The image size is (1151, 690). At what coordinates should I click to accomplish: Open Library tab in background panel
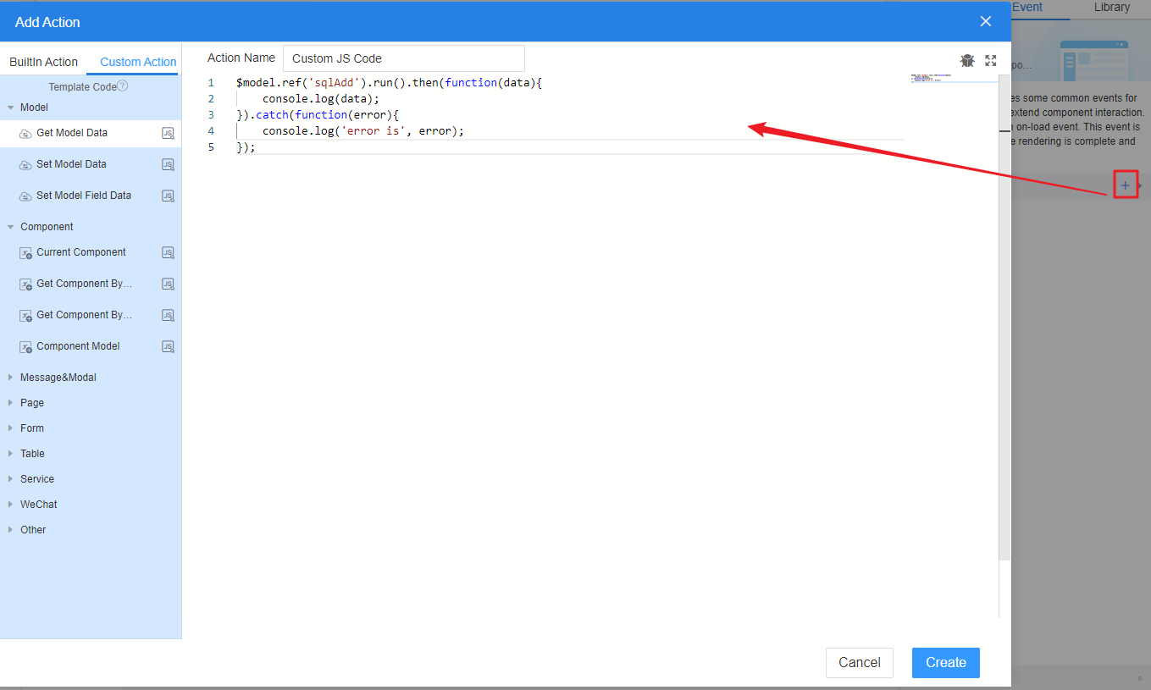pyautogui.click(x=1111, y=8)
